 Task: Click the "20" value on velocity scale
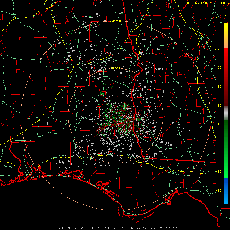(x=220, y=96)
